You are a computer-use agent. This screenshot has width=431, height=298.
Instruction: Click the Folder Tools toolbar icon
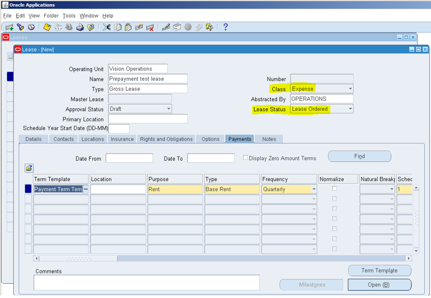coord(209,27)
